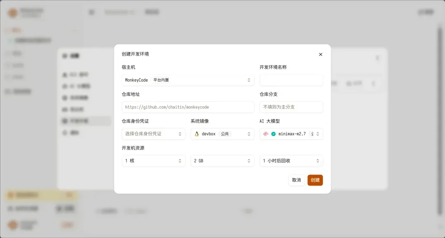
Task: Click the 取消 button
Action: coord(296,180)
